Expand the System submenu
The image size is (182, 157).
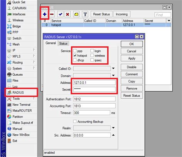pos(34,68)
